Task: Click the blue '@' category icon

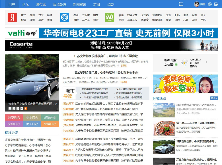Action: 64,17
